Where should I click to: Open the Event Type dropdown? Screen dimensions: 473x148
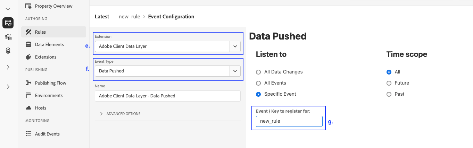coord(235,71)
